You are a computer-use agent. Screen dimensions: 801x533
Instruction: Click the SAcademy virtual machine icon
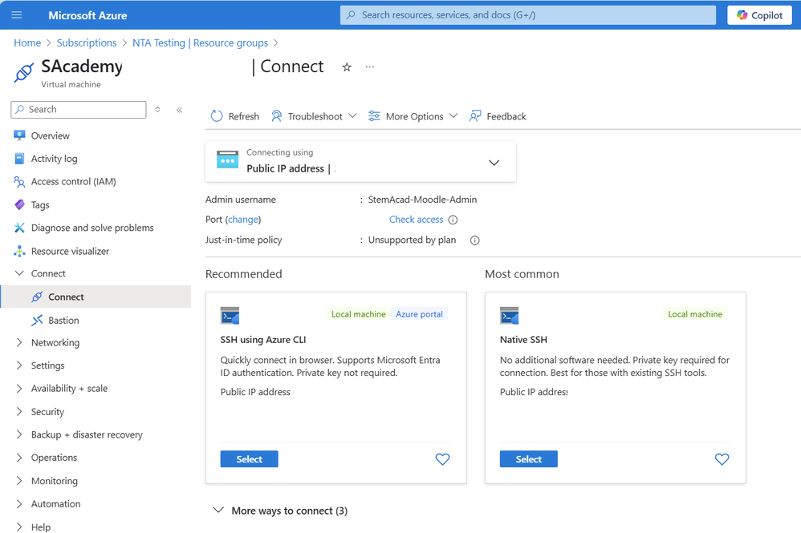pos(23,72)
